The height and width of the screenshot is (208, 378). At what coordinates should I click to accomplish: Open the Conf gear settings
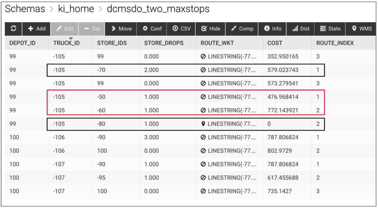[152, 28]
